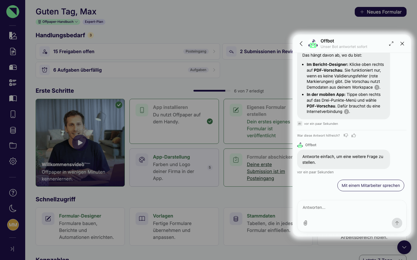The width and height of the screenshot is (417, 260).
Task: Open the App-Darstellung step card
Action: click(x=174, y=168)
